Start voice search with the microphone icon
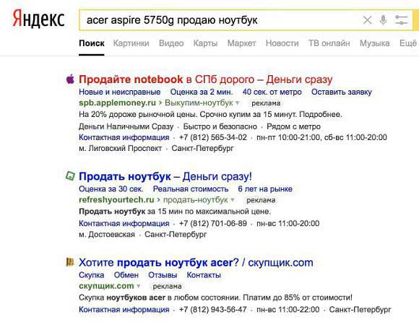419x325 pixels. point(383,20)
